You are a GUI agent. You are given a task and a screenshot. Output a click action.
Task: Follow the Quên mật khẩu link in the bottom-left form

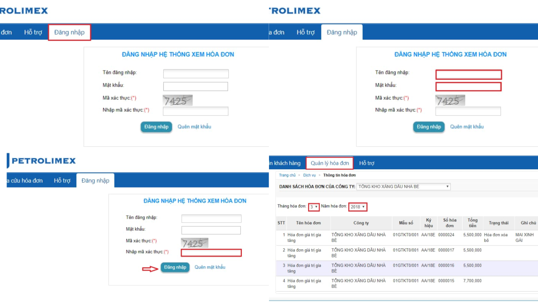210,267
